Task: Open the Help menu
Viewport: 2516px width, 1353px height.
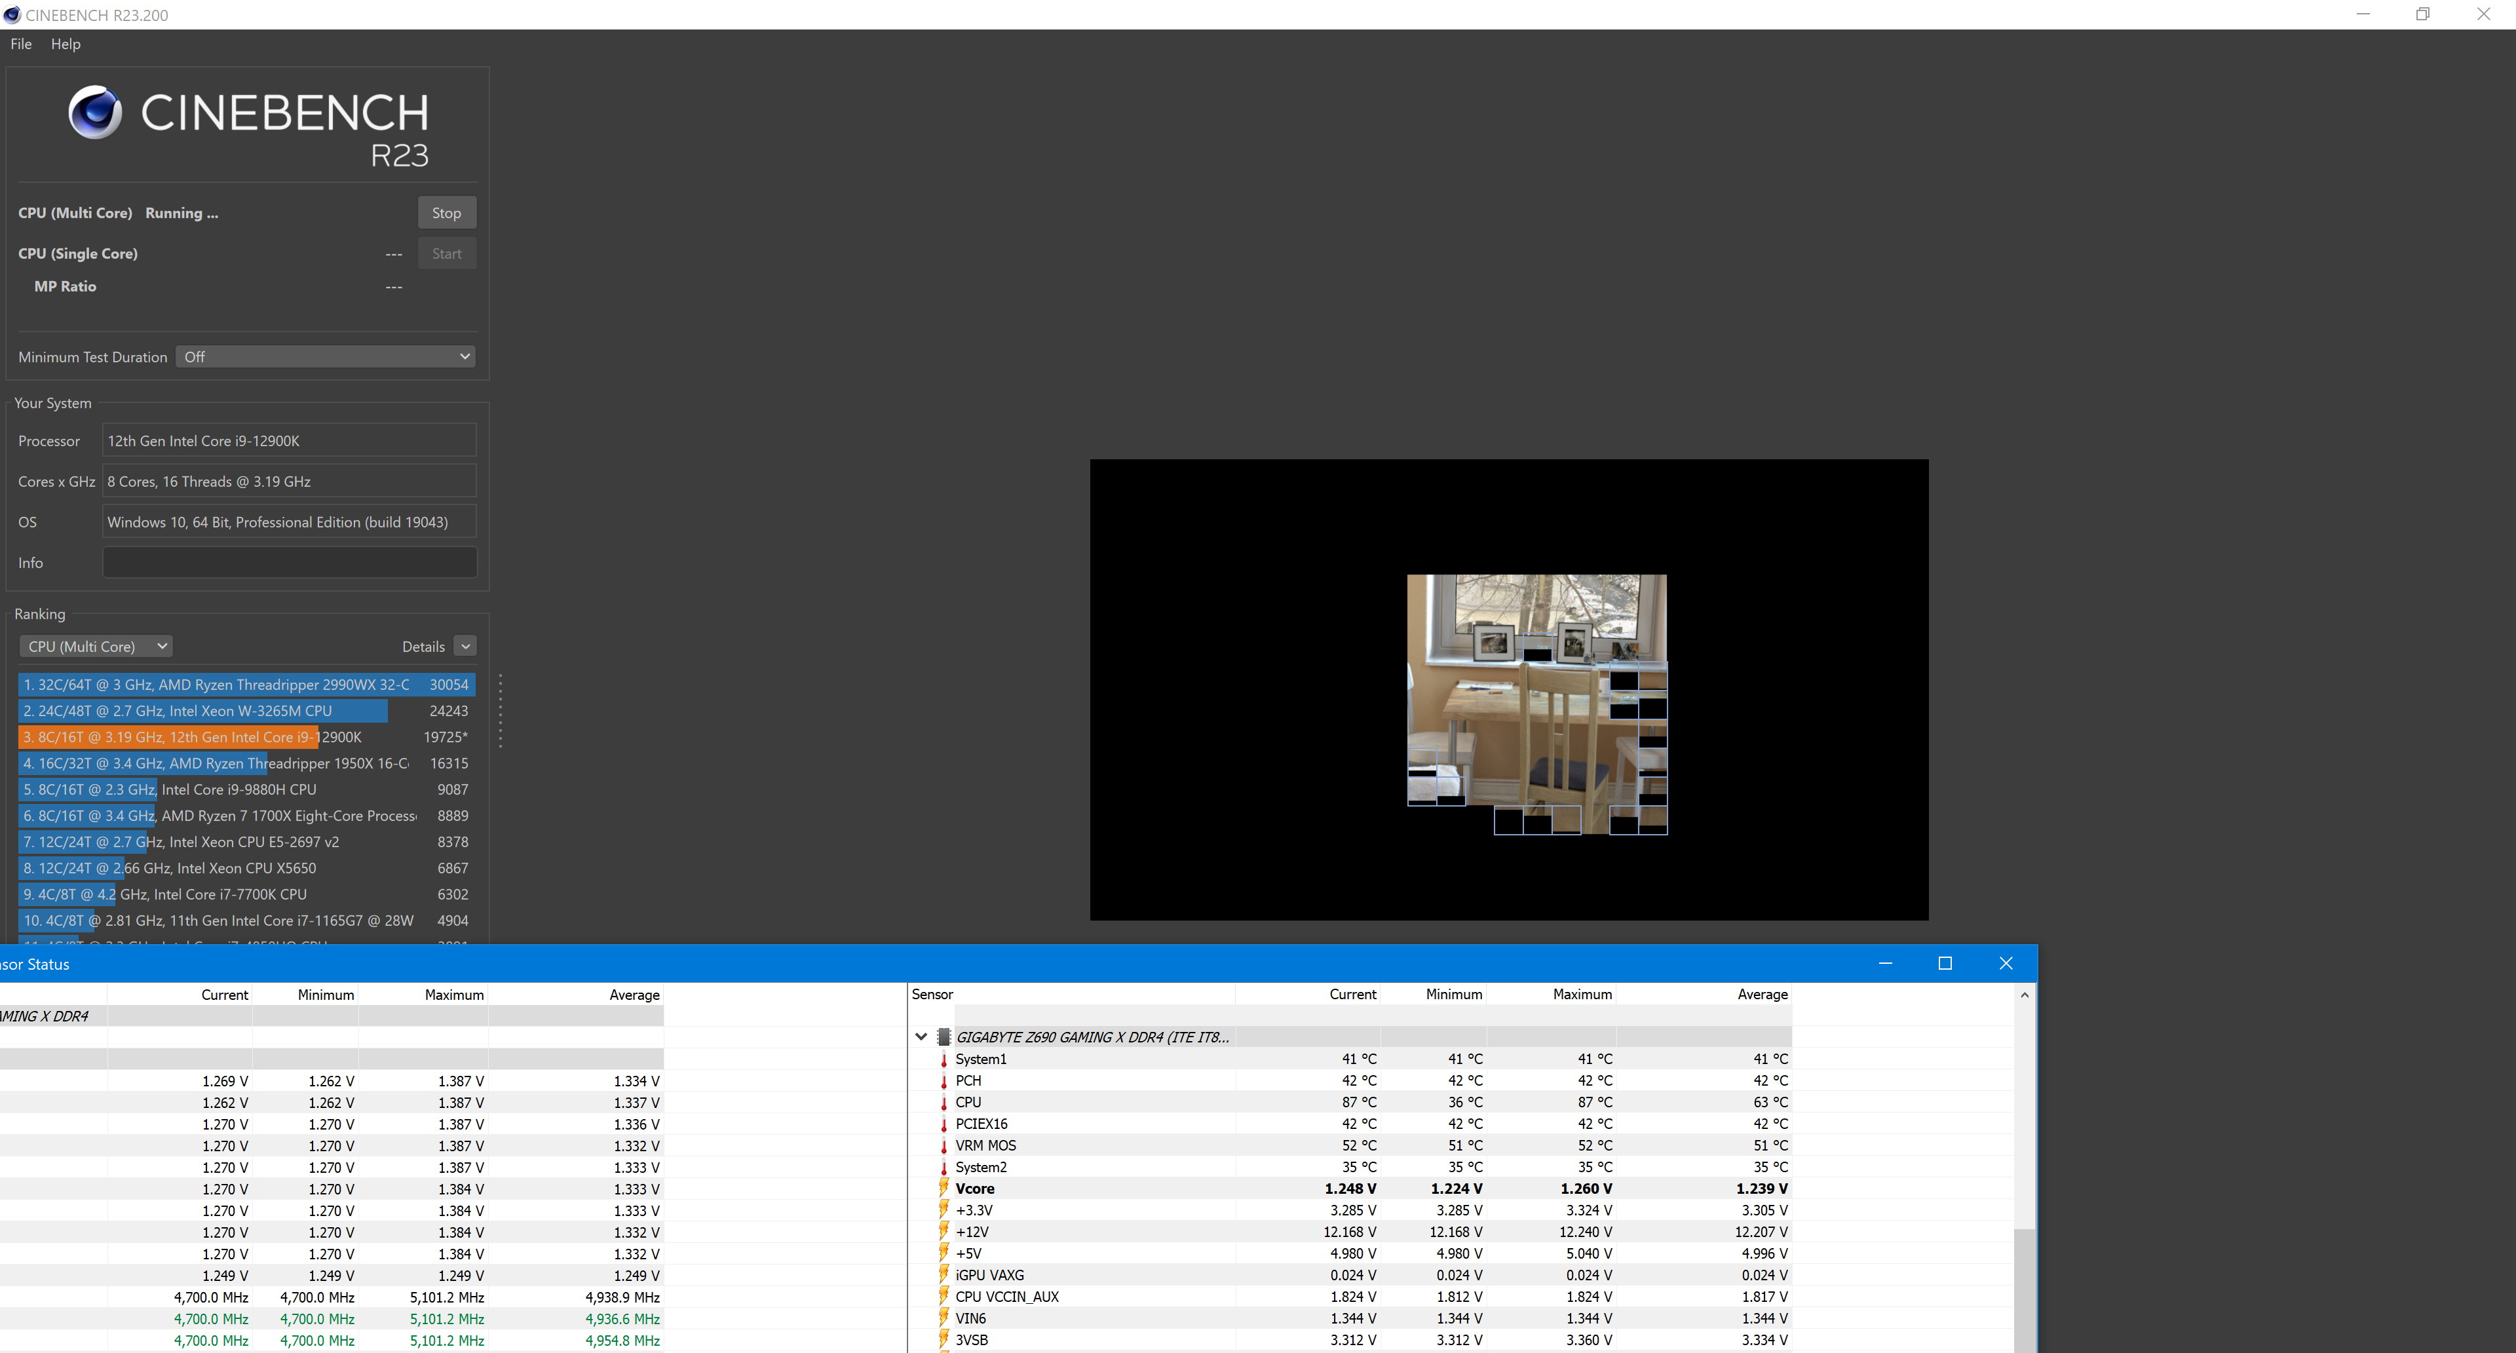Action: pos(66,44)
